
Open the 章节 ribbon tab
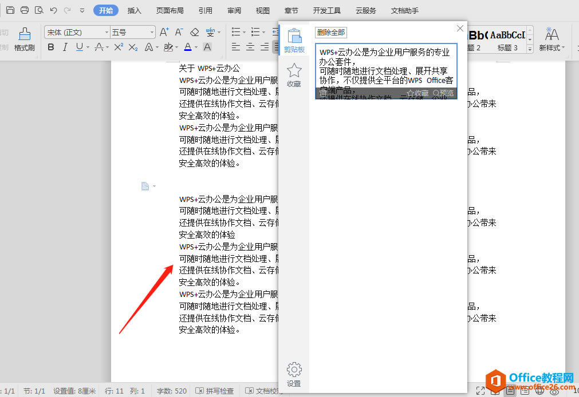click(291, 11)
